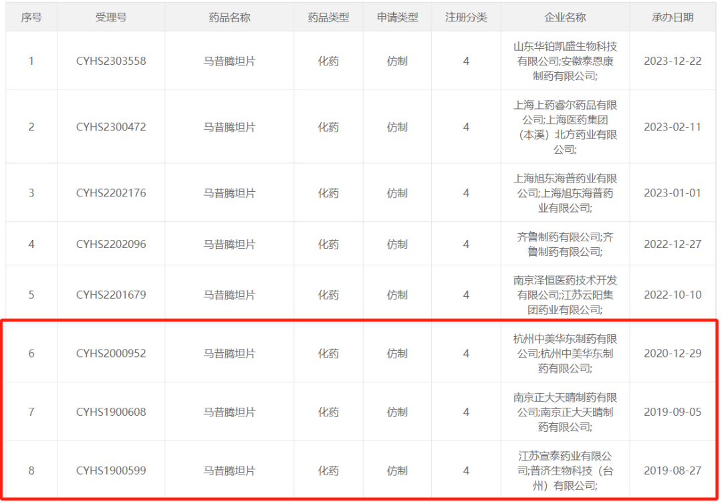This screenshot has width=722, height=504.
Task: Open acceptance number CYHS2303558
Action: coord(111,61)
